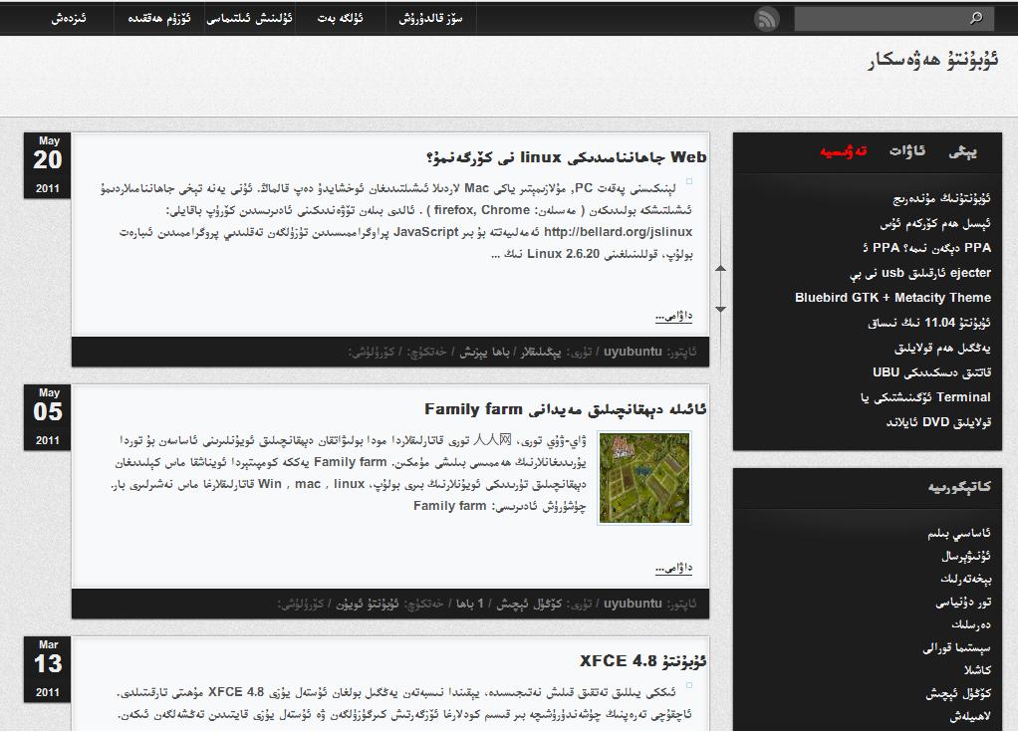Open the RSS feed icon

pos(766,19)
